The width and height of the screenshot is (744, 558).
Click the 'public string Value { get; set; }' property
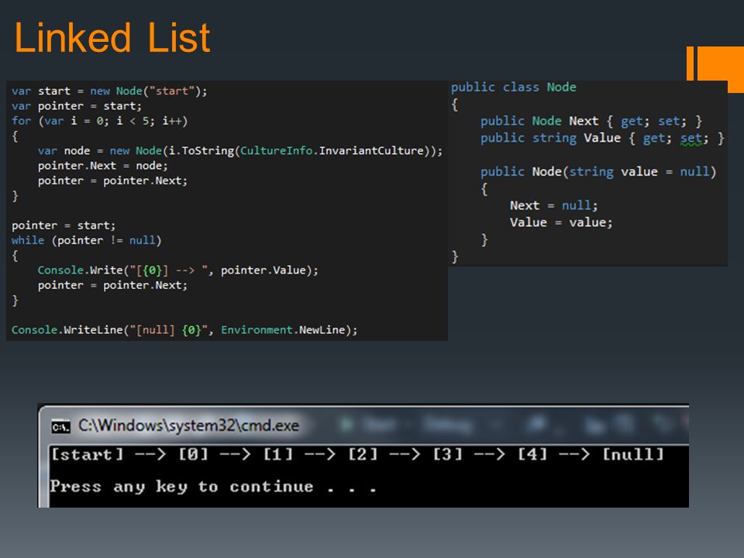tap(602, 138)
